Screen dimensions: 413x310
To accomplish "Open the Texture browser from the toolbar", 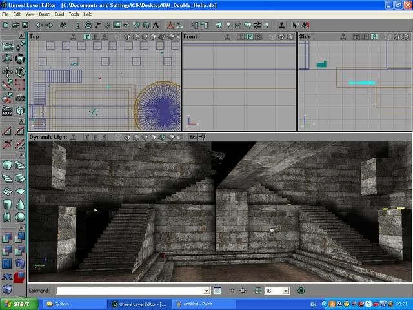I will pos(118,25).
